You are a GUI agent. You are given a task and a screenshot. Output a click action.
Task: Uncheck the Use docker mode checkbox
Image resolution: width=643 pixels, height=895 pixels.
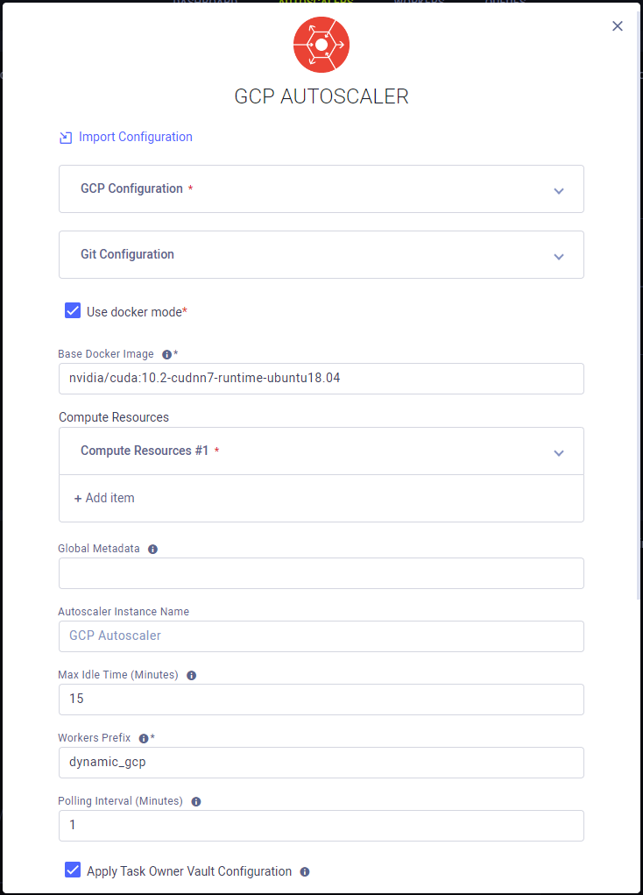pyautogui.click(x=72, y=310)
